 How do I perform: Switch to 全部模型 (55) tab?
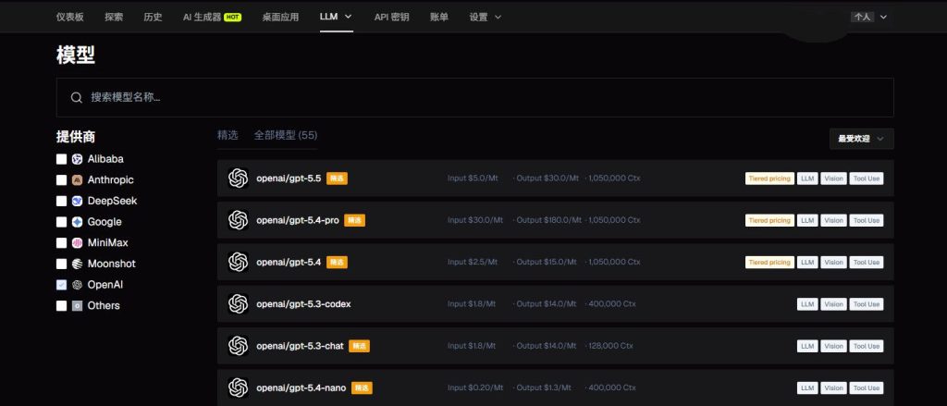[286, 135]
